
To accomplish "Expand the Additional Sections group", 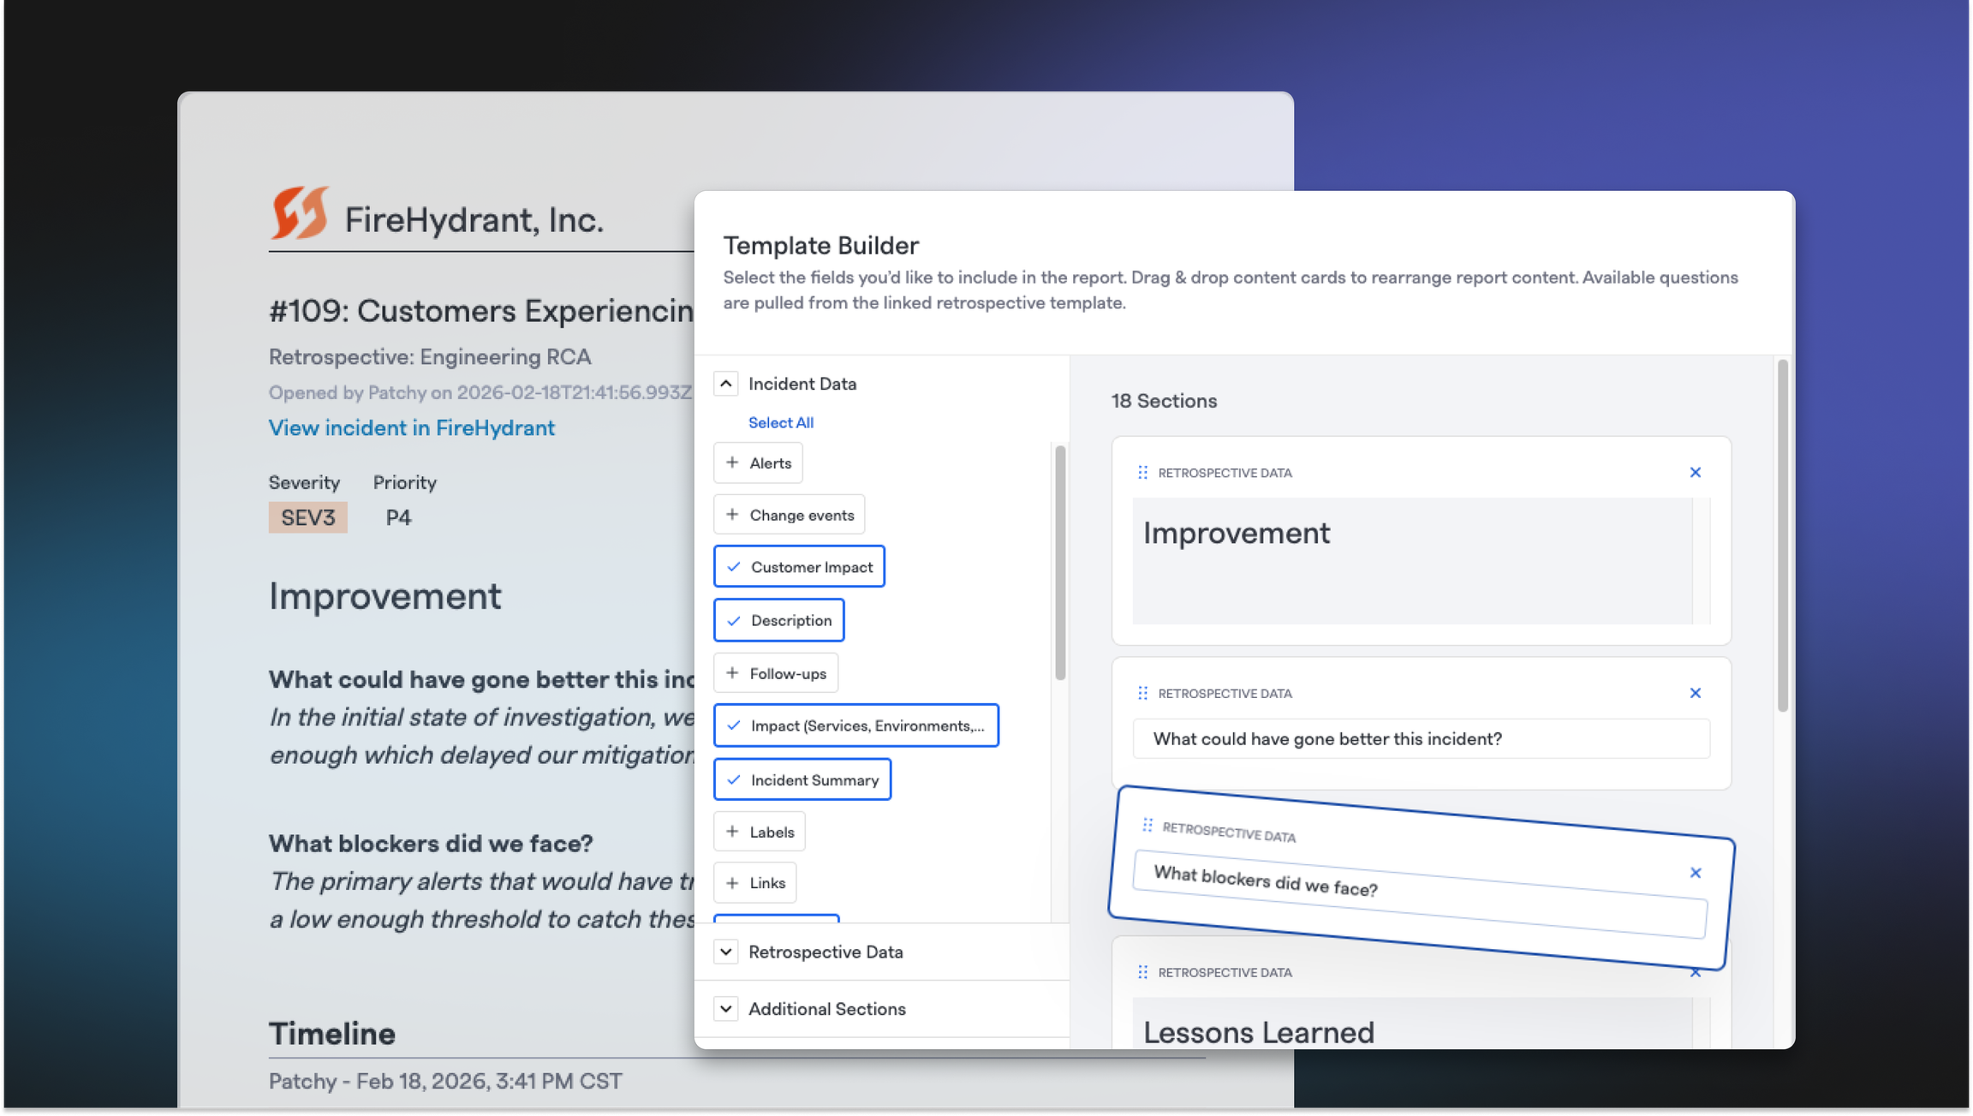I will click(726, 1009).
